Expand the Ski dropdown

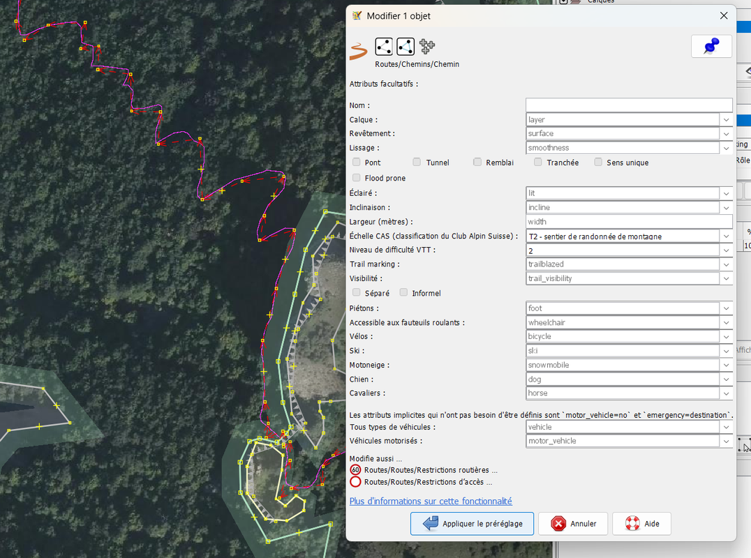pyautogui.click(x=726, y=351)
